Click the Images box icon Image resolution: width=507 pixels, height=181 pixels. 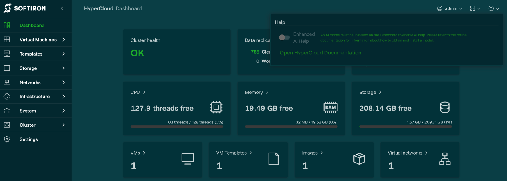(x=359, y=159)
